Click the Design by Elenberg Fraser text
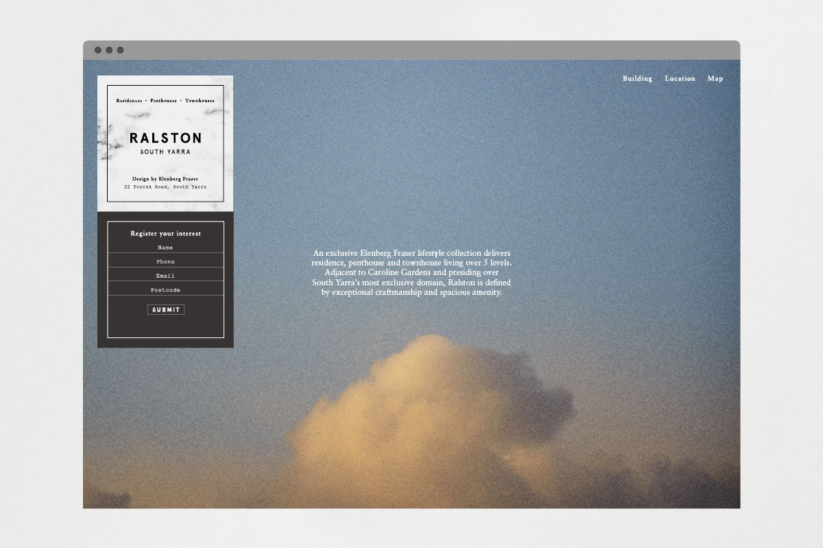Screen dimensions: 823x548 click(165, 179)
